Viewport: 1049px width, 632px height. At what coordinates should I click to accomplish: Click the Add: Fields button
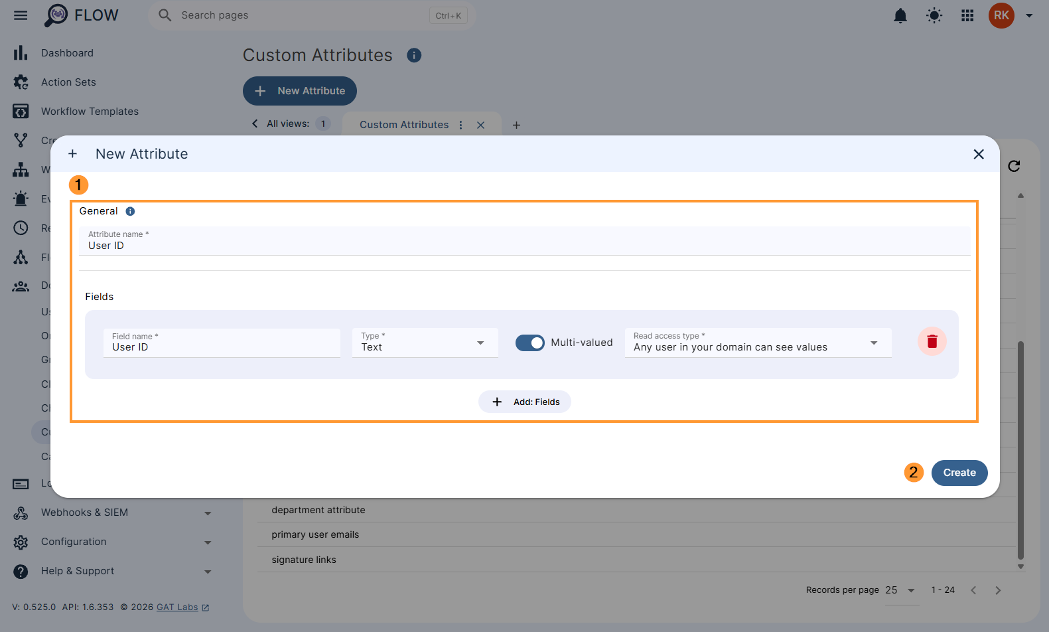[525, 402]
